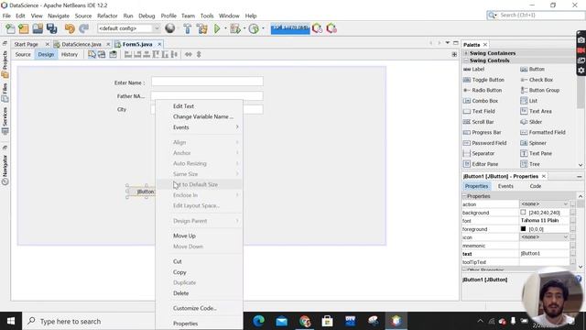Click the foreground black color swatch
Image resolution: width=586 pixels, height=330 pixels.
pyautogui.click(x=523, y=228)
